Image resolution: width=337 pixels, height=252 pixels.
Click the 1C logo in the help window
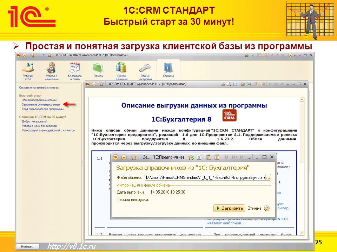pos(88,84)
